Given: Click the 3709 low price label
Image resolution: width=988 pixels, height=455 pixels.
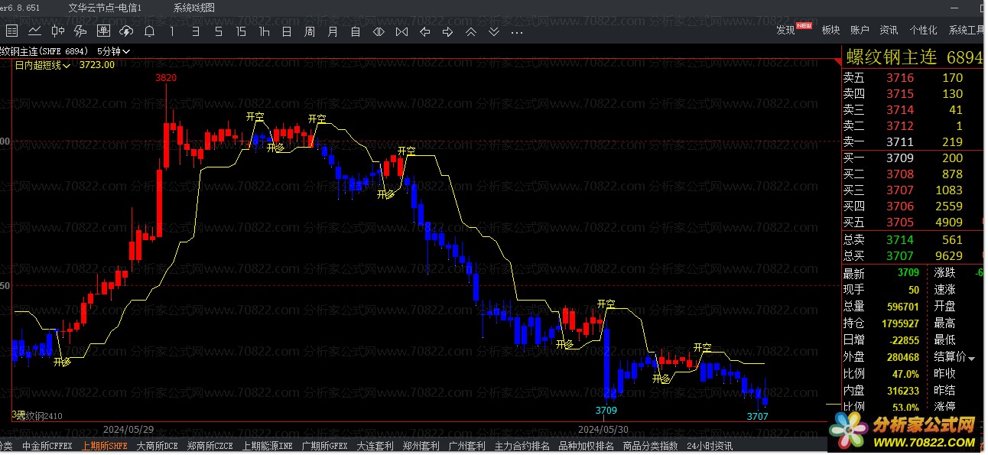Looking at the screenshot, I should coord(606,411).
